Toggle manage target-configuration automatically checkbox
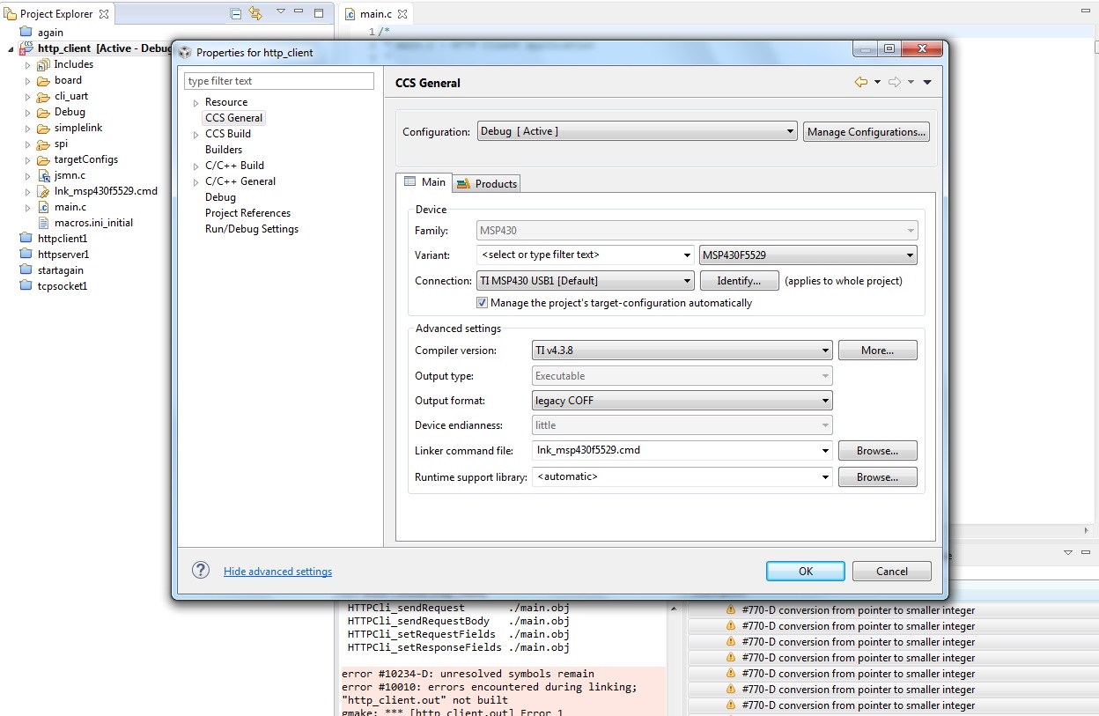Image resolution: width=1099 pixels, height=716 pixels. click(x=482, y=302)
